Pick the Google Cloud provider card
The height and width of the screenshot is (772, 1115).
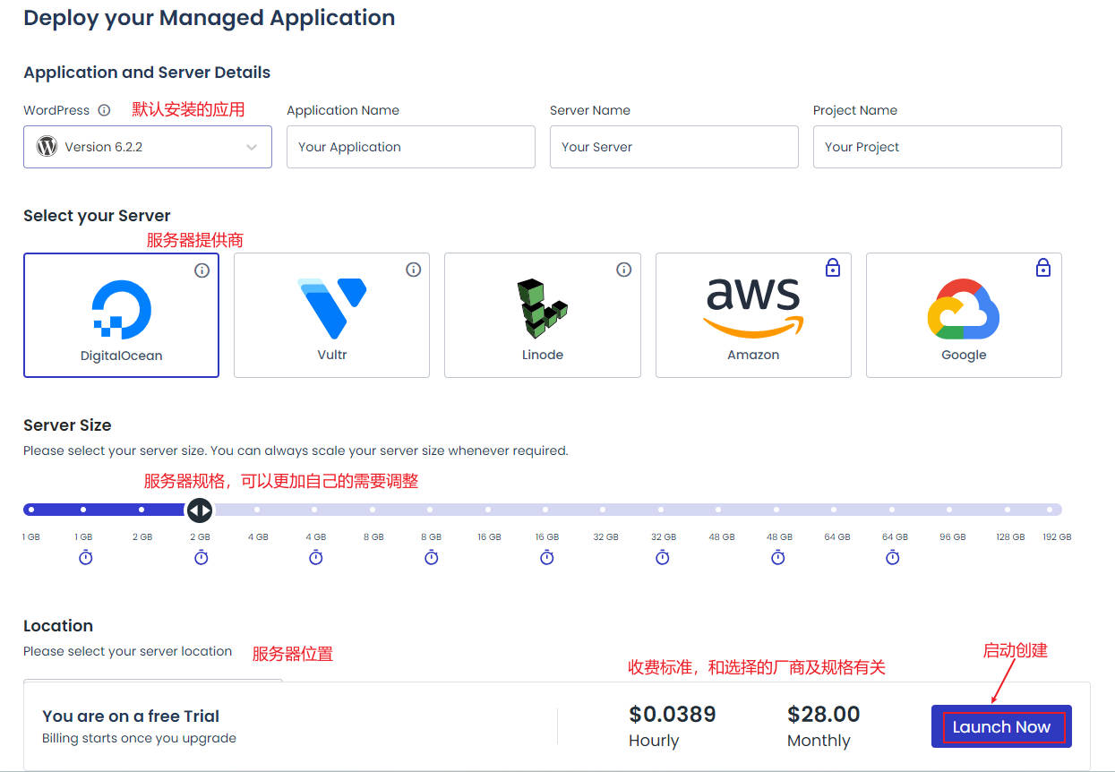pyautogui.click(x=964, y=315)
